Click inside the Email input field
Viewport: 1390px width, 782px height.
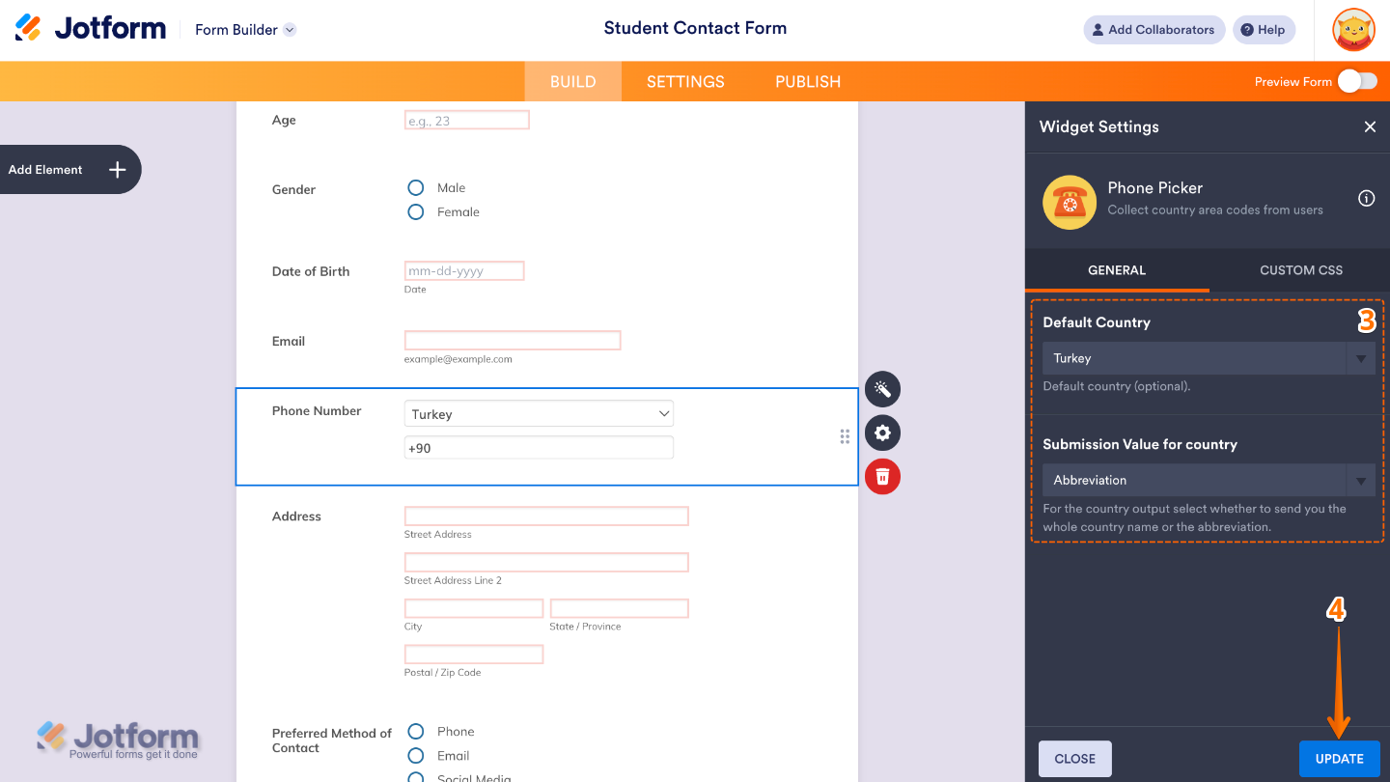[x=512, y=340]
